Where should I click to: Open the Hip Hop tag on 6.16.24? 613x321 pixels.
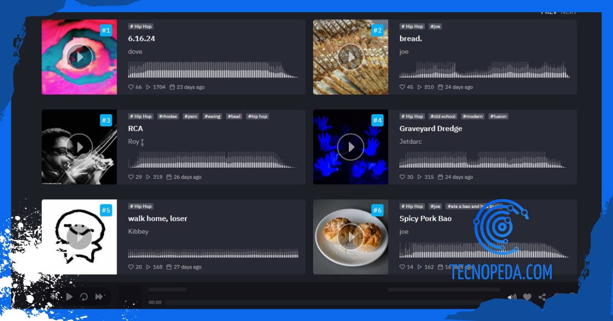(140, 26)
